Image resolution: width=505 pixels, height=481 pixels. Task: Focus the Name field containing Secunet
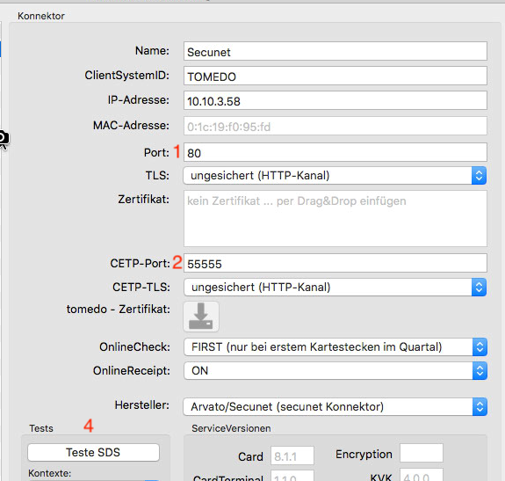pyautogui.click(x=335, y=51)
